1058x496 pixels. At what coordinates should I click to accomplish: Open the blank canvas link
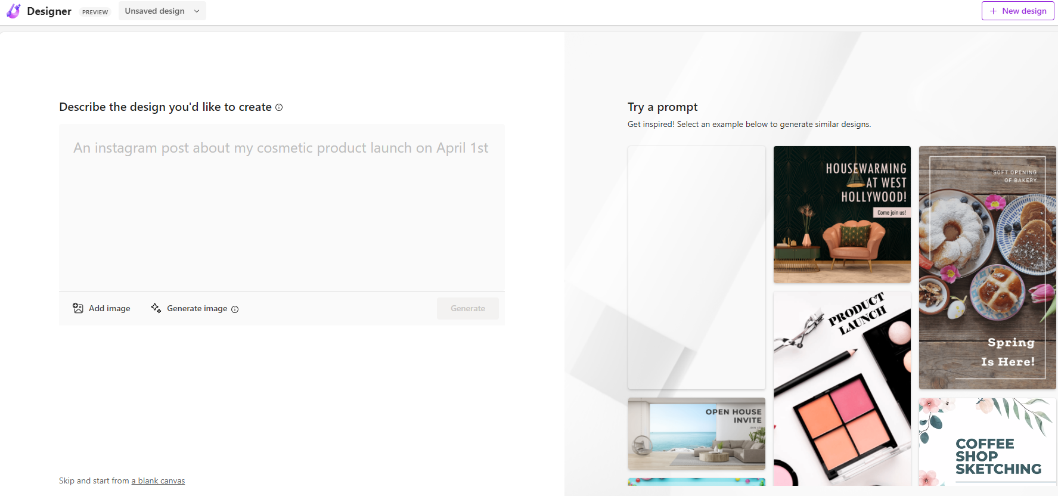[x=158, y=480]
